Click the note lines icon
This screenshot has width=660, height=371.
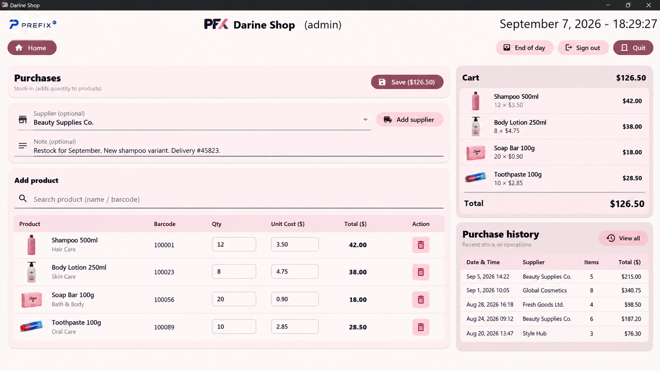pos(23,146)
